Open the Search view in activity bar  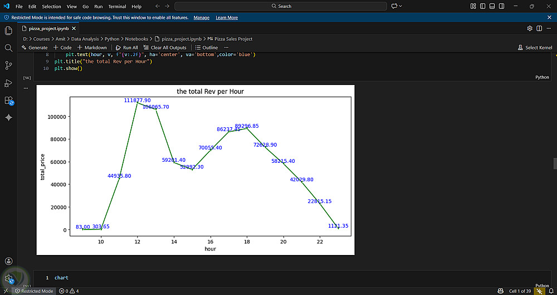click(8, 48)
